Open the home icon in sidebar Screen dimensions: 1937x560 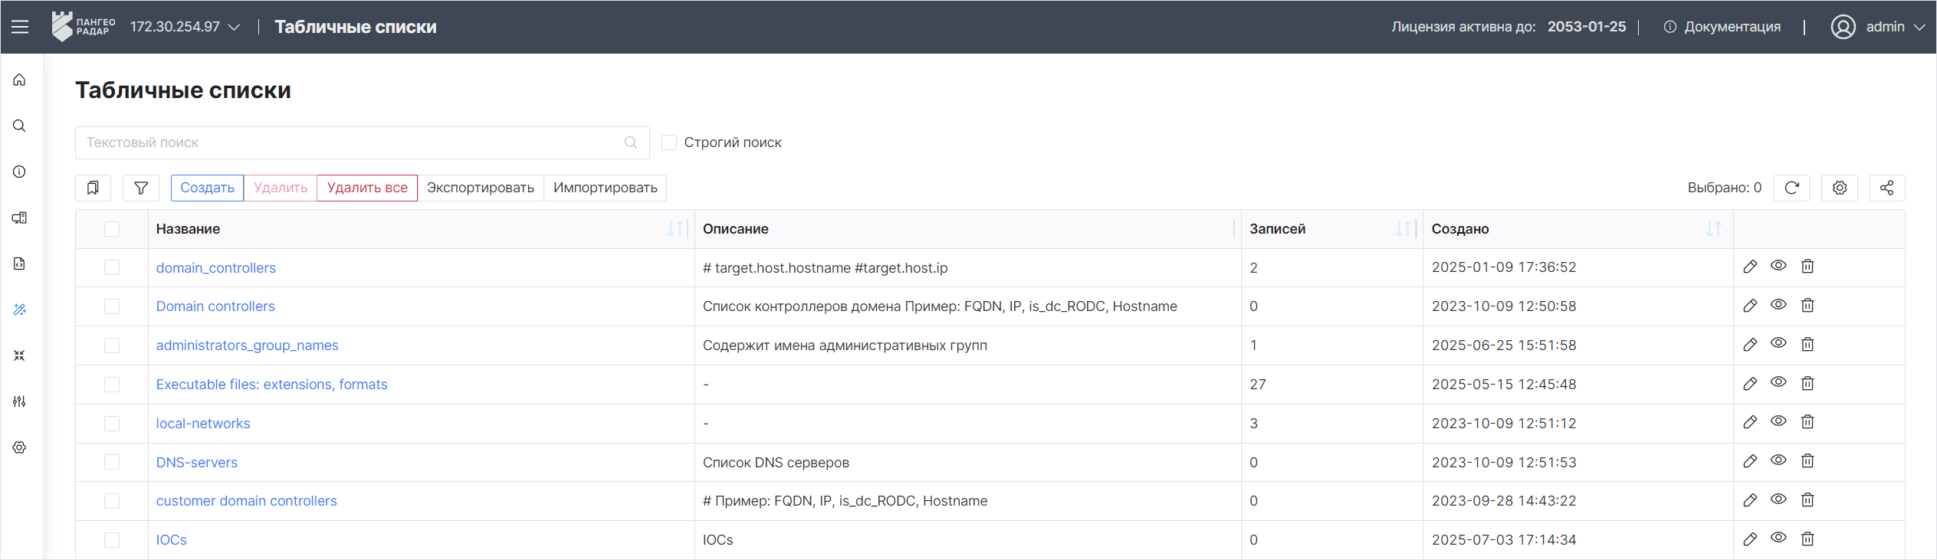point(20,80)
